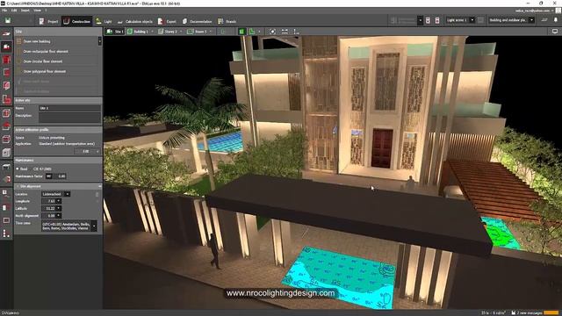Select the Site 1 button in toolbar
Screen dimensions: 562x316
(115, 32)
